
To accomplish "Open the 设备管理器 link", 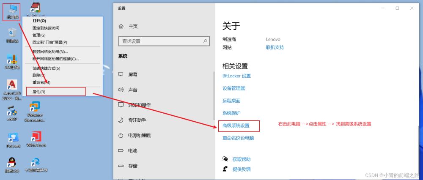I will (233, 88).
